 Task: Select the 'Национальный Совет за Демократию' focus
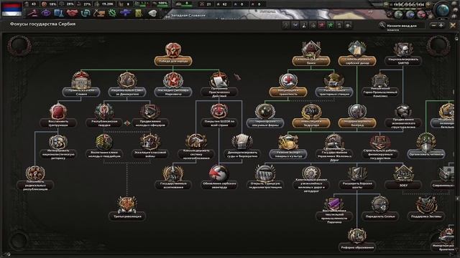coord(127,85)
